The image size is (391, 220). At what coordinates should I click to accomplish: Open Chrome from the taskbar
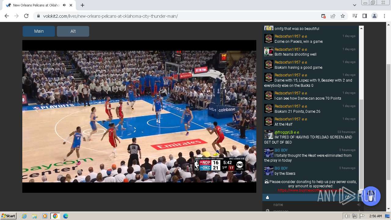(55, 216)
